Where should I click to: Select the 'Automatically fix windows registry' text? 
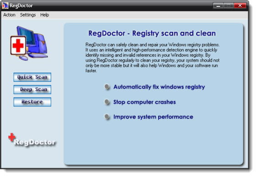click(x=159, y=87)
